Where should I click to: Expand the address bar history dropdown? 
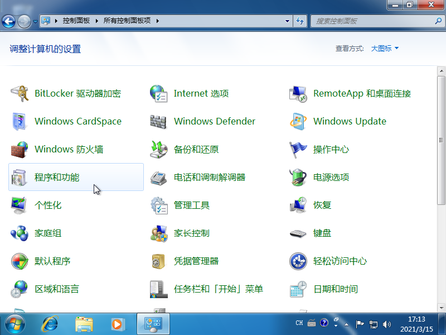tap(287, 21)
